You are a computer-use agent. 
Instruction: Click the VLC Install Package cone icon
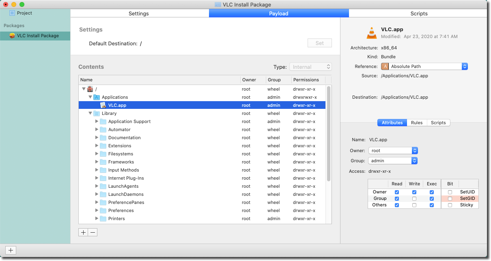pyautogui.click(x=12, y=36)
